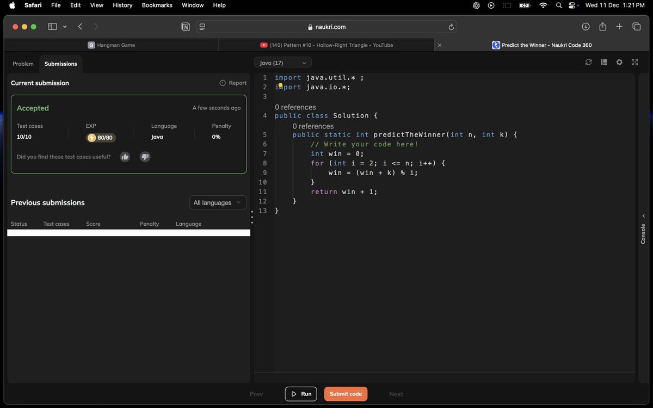Toggle fullscreen editor icon
The height and width of the screenshot is (408, 653).
coord(634,63)
